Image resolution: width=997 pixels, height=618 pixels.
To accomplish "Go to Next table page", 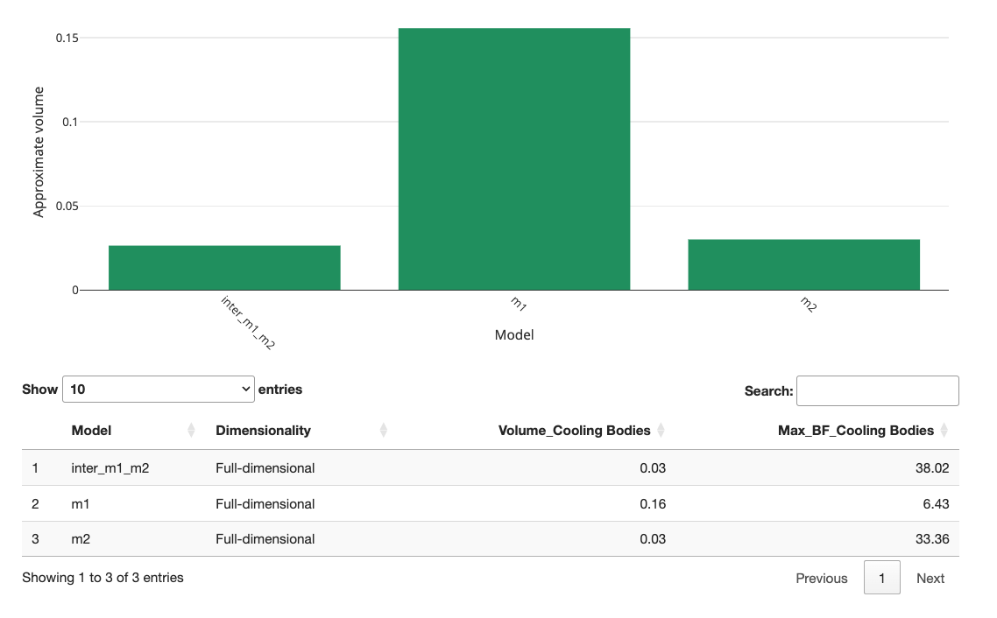I will pos(930,578).
